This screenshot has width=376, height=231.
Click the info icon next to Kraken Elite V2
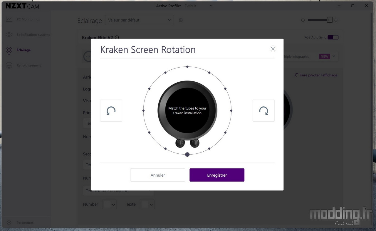tap(117, 38)
